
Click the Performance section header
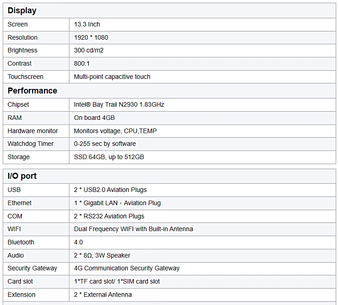32,91
